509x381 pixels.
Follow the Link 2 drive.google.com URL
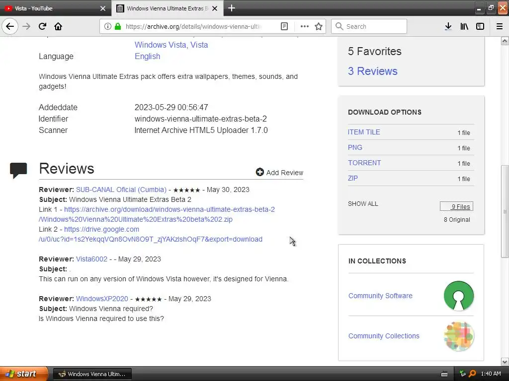pos(151,234)
